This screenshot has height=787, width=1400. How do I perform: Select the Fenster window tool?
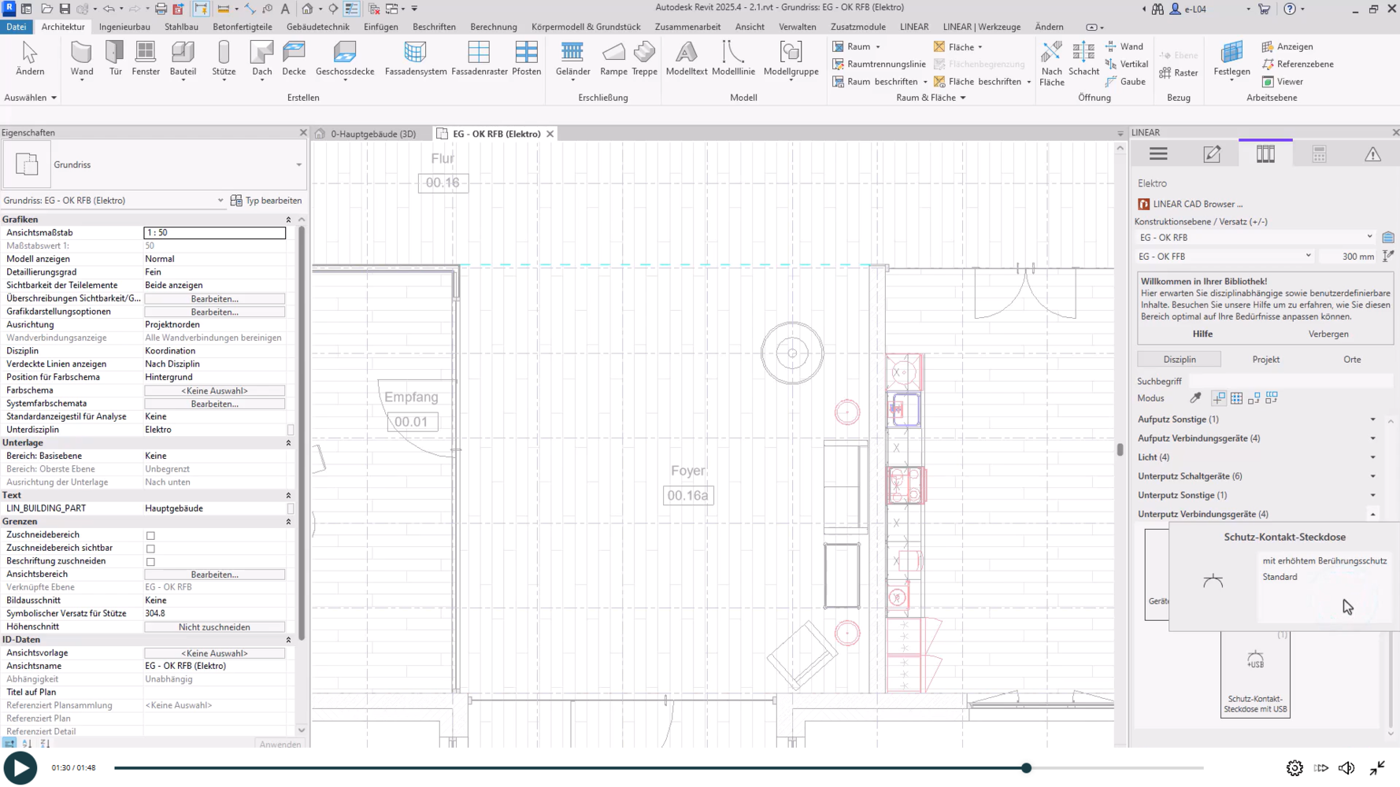[146, 58]
